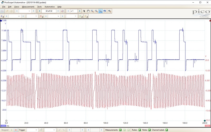Click the red Channel B axis scale button
Image resolution: width=211 pixels, height=132 pixels.
point(207,126)
